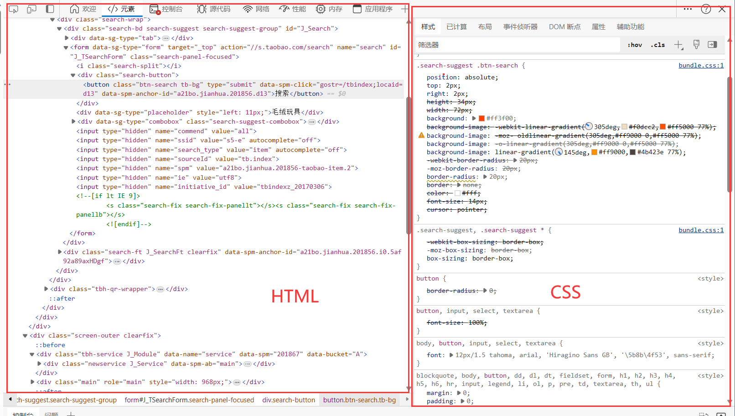This screenshot has width=735, height=416.
Task: Select form#J_TSearchForm.search-panel-focused breadcrumb
Action: 189,400
